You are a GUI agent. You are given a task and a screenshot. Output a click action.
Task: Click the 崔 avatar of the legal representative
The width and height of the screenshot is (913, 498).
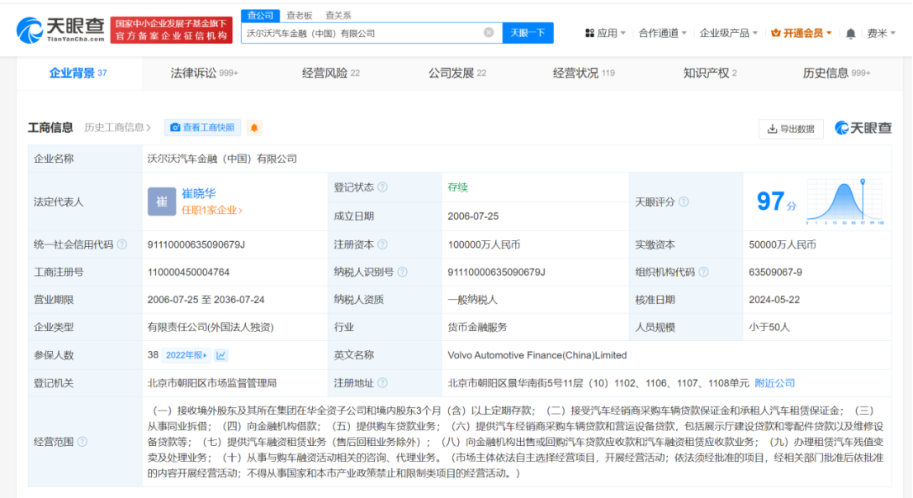(162, 201)
